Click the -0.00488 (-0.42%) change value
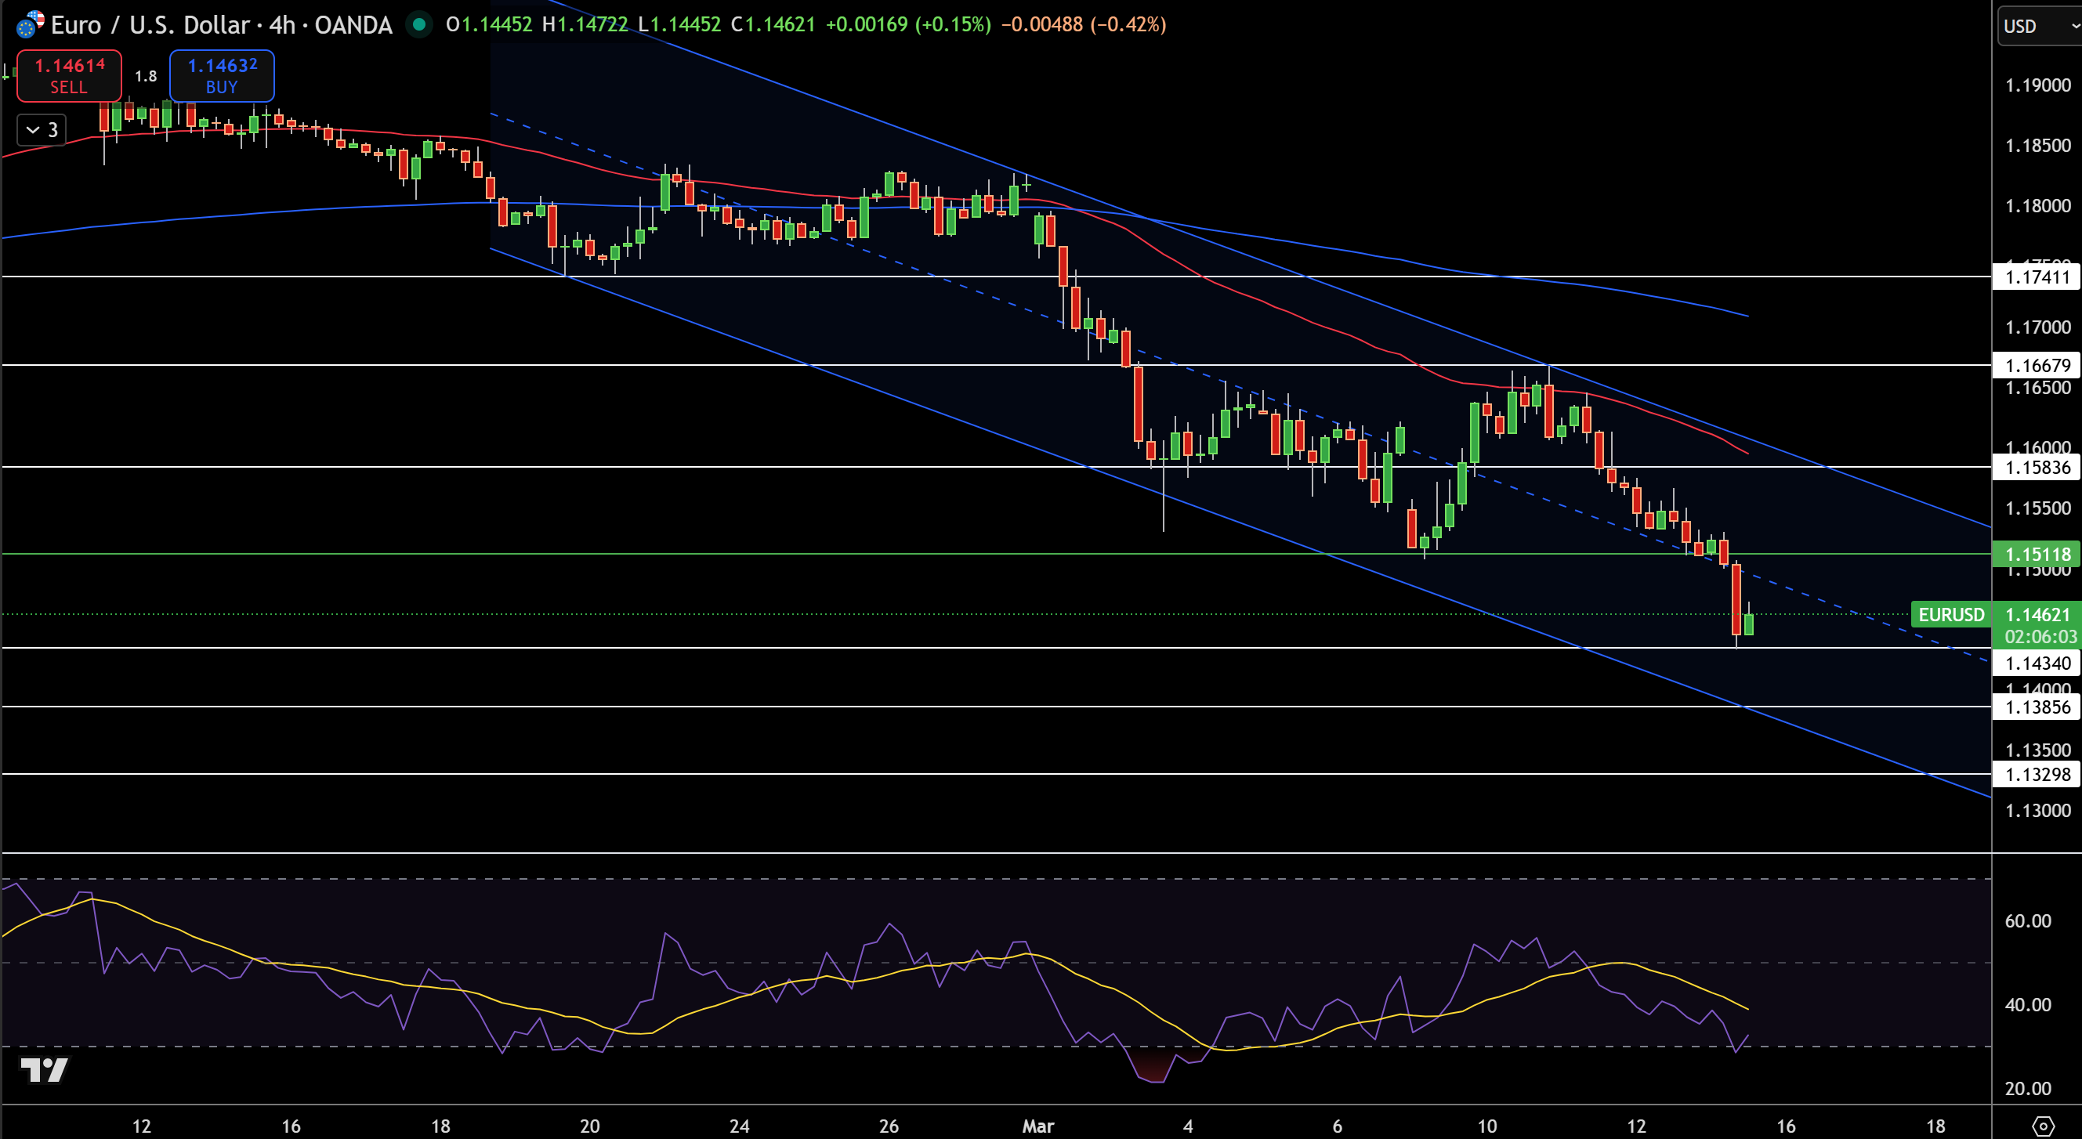The image size is (2082, 1139). pyautogui.click(x=1084, y=25)
